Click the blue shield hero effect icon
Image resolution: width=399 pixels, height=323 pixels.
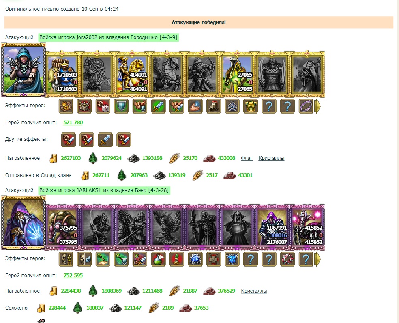click(x=121, y=106)
